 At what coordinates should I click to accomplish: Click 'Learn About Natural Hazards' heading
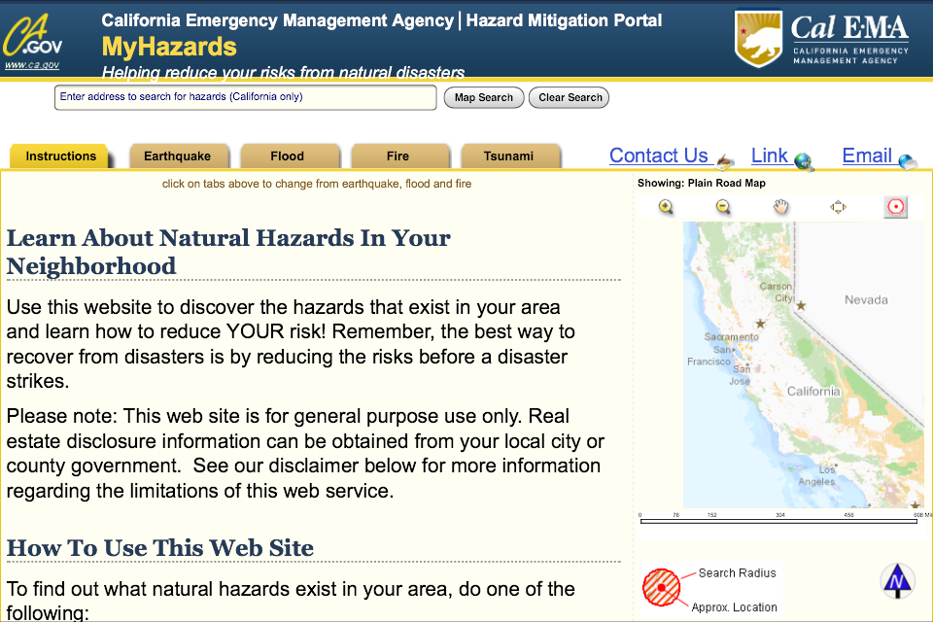(x=228, y=251)
